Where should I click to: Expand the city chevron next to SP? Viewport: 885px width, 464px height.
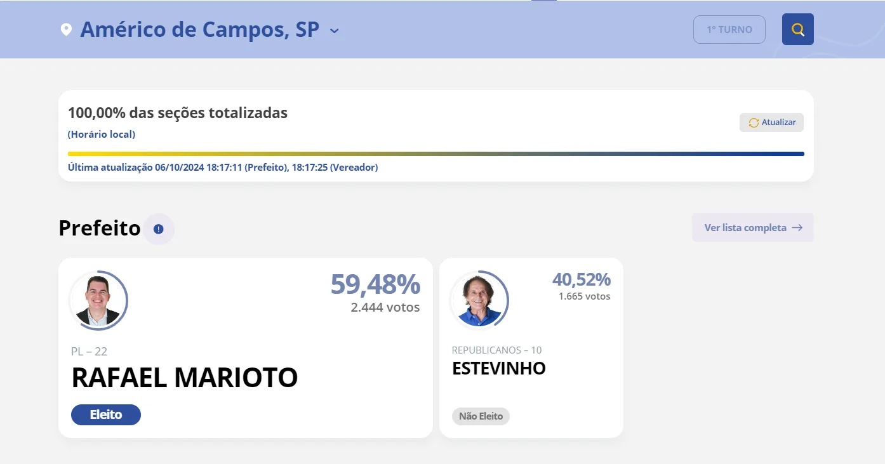click(335, 30)
